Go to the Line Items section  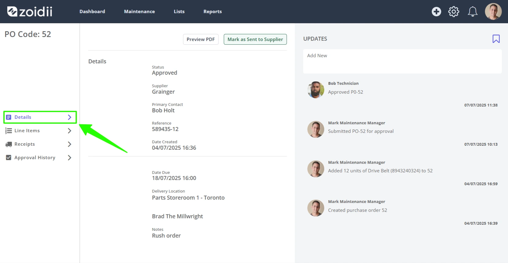[x=27, y=131]
